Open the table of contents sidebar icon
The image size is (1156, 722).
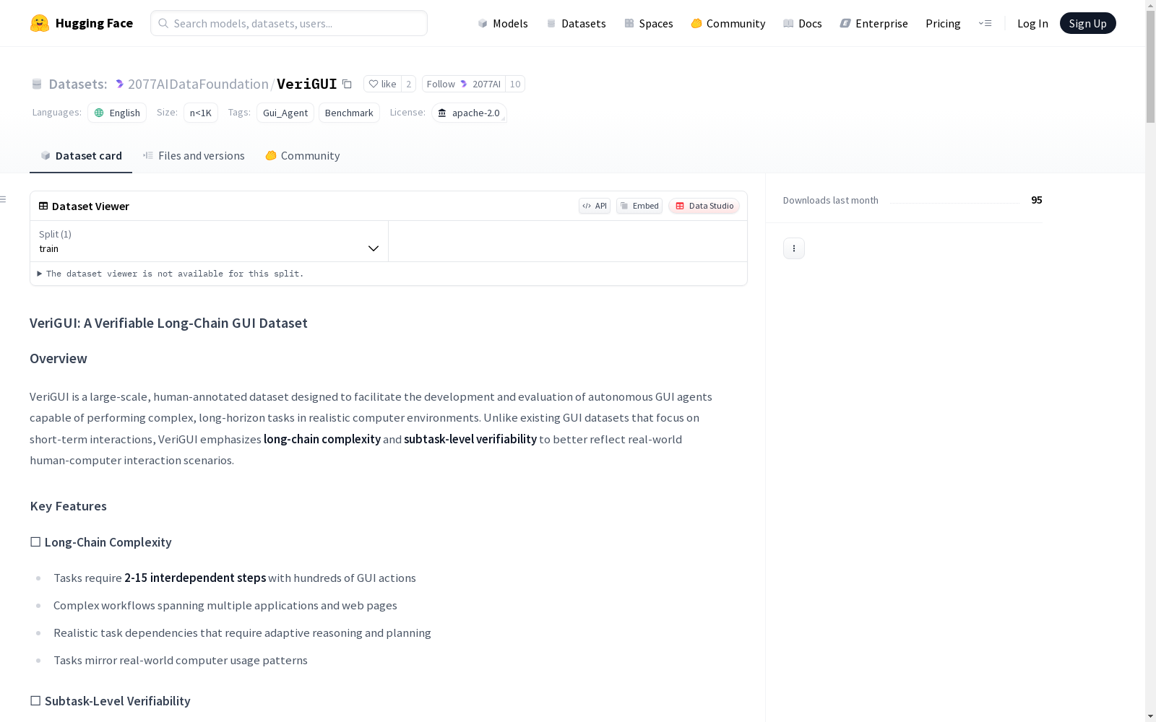4,199
